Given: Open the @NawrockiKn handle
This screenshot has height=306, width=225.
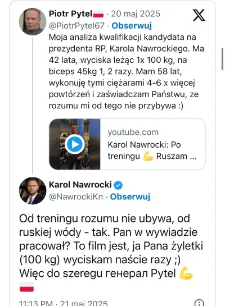Looking at the screenshot, I should [76, 197].
